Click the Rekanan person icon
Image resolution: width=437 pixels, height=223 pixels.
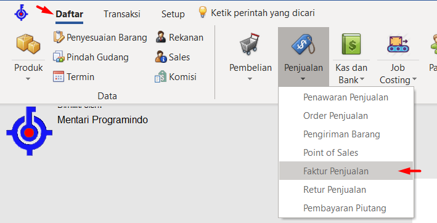161,37
